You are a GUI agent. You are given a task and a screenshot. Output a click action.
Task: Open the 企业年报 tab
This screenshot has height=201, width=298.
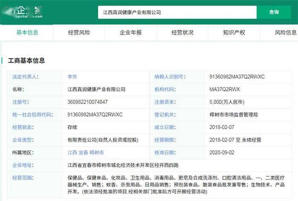coord(131,32)
